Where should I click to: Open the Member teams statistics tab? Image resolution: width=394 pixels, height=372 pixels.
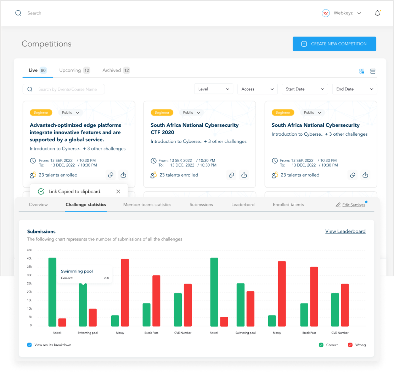[x=147, y=205]
